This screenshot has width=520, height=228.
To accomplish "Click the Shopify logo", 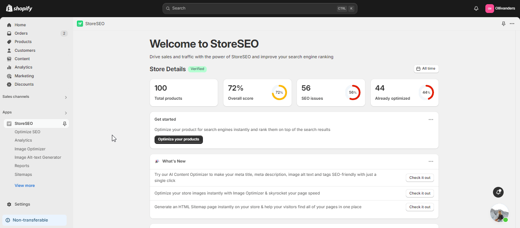I will (x=19, y=8).
